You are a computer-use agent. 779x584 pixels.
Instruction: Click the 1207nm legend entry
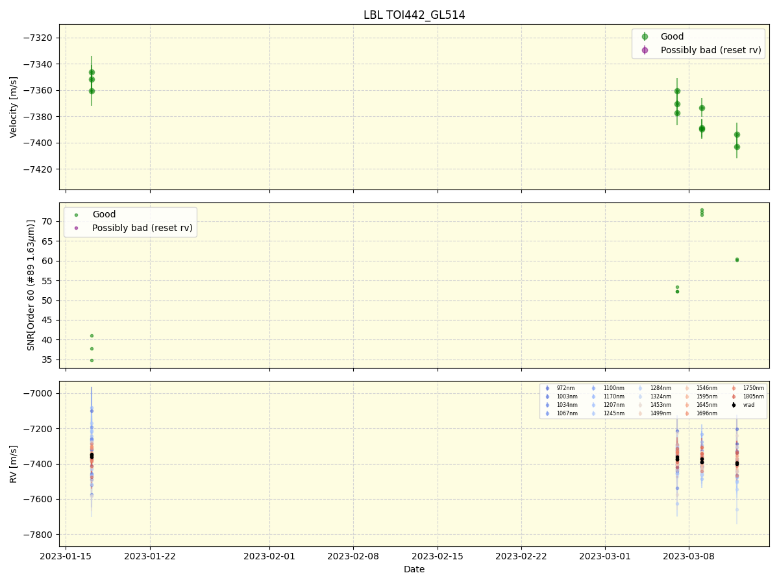click(x=607, y=405)
